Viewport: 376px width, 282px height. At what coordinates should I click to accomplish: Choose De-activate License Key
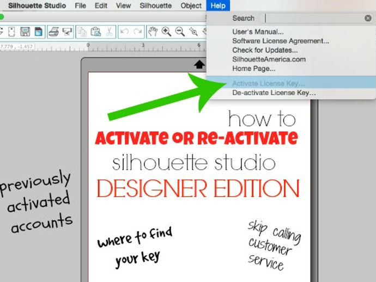291,93
